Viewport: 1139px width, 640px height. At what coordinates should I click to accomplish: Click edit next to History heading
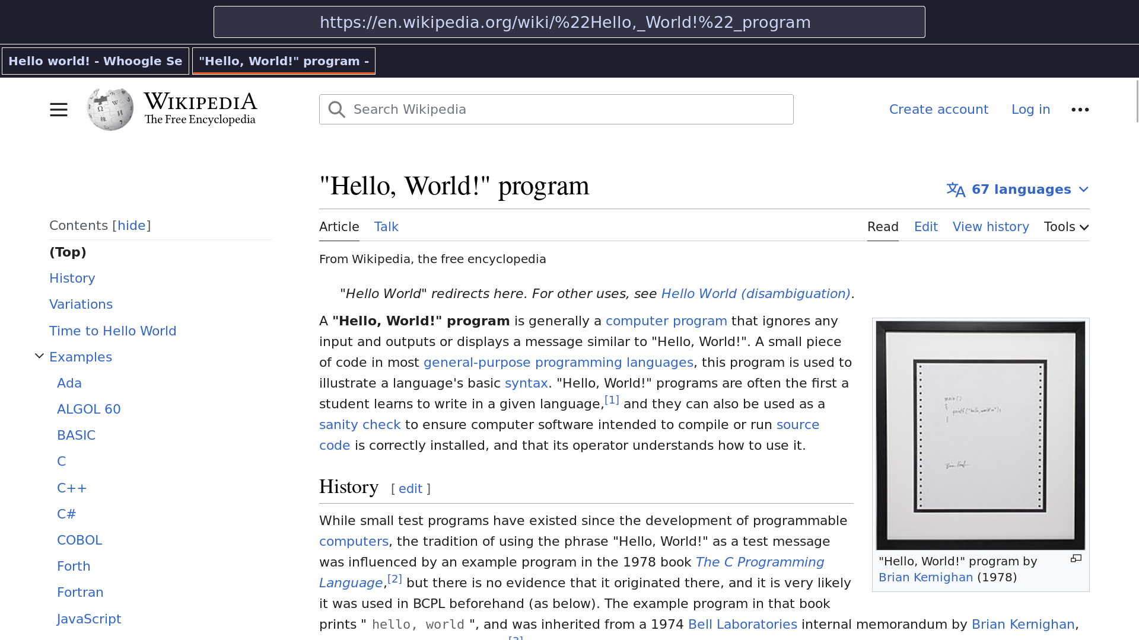coord(411,489)
